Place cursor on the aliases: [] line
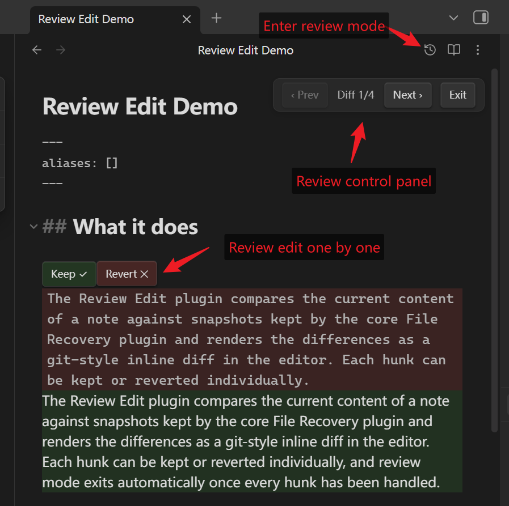Image resolution: width=509 pixels, height=506 pixels. [80, 163]
